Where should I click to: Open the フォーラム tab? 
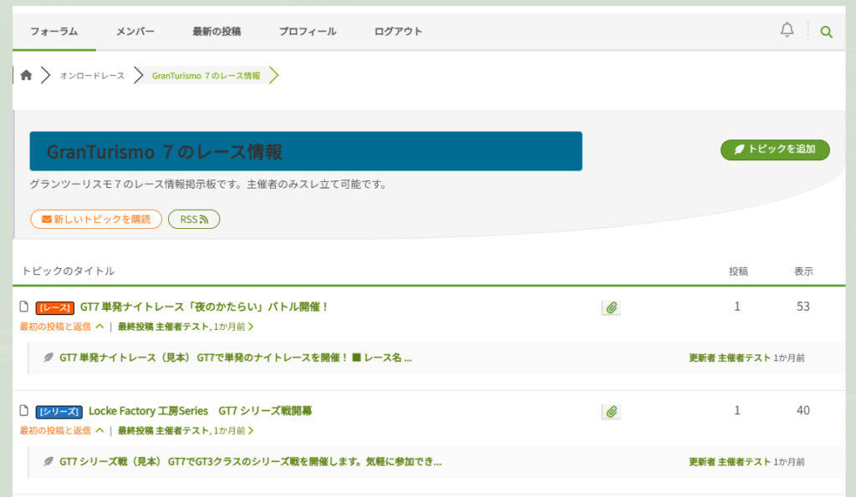(53, 32)
